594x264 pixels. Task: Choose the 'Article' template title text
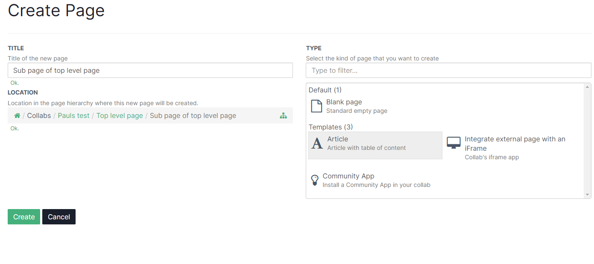[x=337, y=139]
